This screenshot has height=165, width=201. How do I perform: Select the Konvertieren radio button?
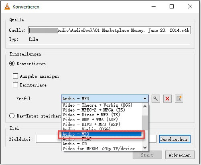[x=12, y=64]
